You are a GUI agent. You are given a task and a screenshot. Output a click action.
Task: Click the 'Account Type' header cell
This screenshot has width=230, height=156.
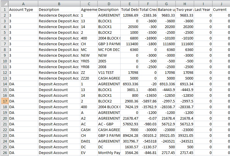(x=23, y=10)
